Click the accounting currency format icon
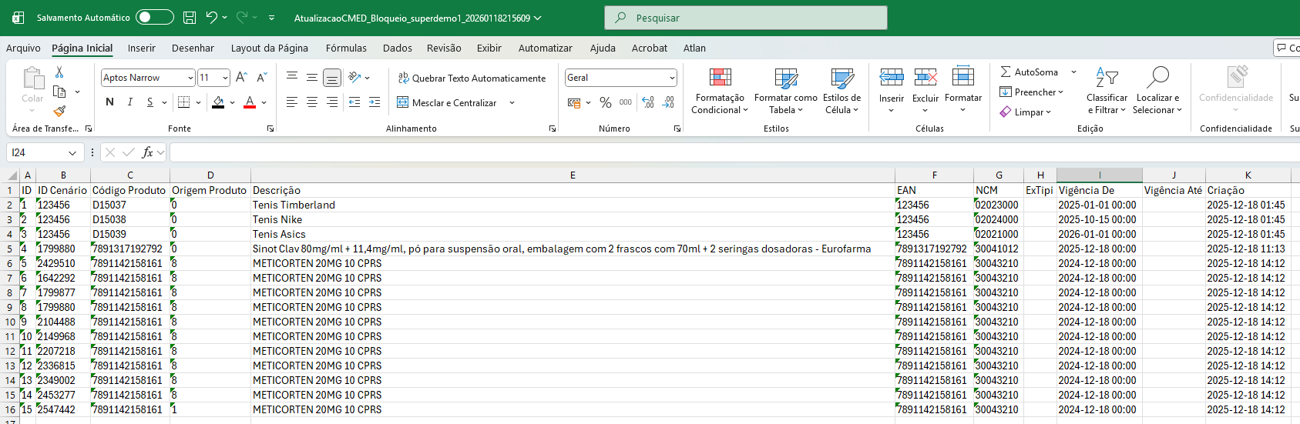Image resolution: width=1300 pixels, height=424 pixels. click(574, 102)
